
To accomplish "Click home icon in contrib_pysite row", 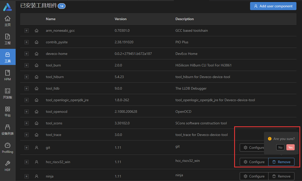I will (x=36, y=42).
